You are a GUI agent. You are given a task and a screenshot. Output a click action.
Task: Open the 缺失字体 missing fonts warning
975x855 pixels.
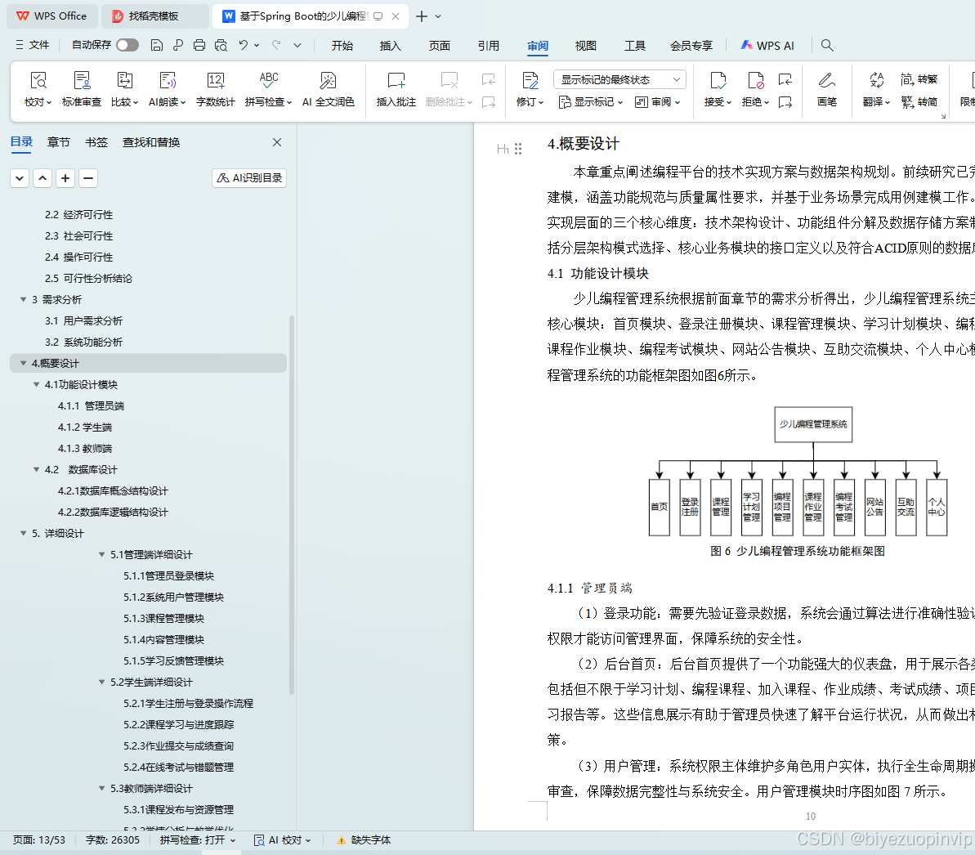tap(372, 839)
